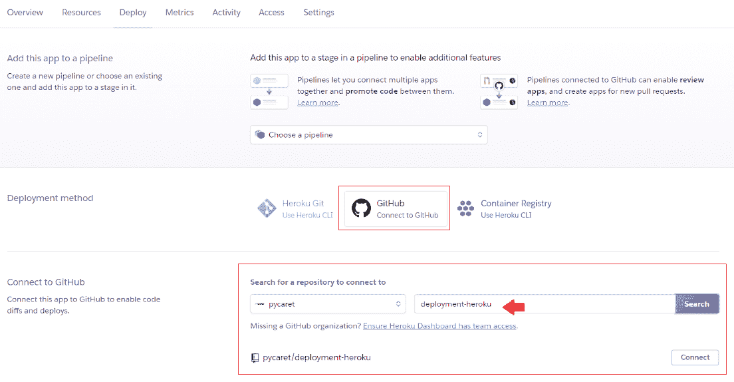Switch to the Overview tab

pos(25,13)
